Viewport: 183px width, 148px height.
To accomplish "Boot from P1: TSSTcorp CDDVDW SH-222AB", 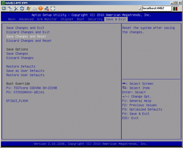I will 32,88.
